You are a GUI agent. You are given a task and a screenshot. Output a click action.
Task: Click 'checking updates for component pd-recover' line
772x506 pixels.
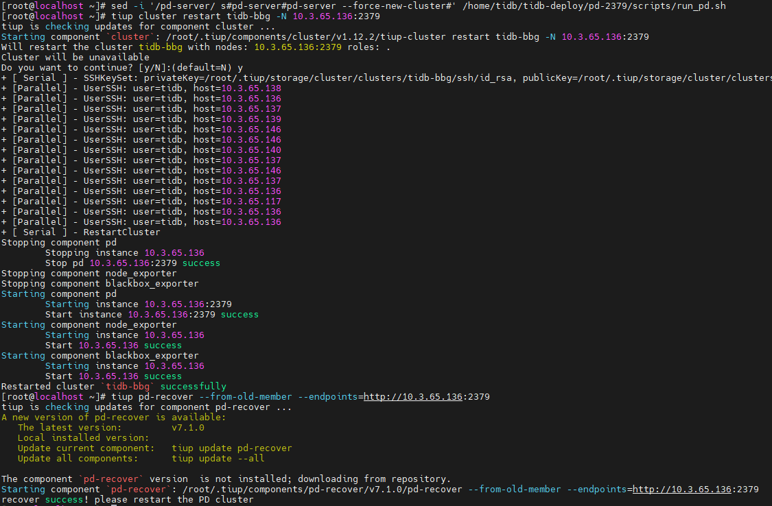click(x=146, y=407)
